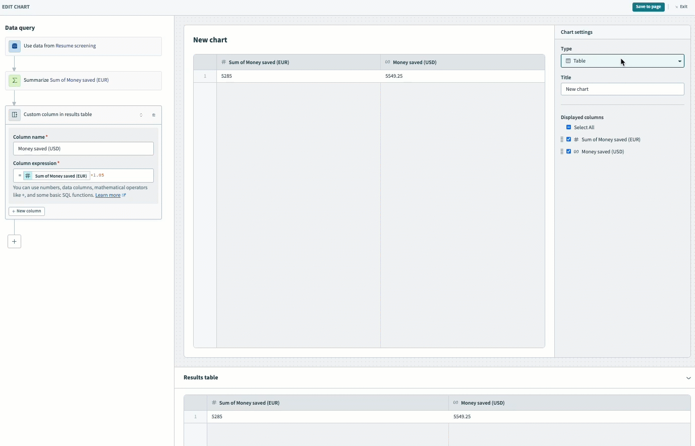The height and width of the screenshot is (446, 695).
Task: Open the Learn more link
Action: click(x=108, y=195)
